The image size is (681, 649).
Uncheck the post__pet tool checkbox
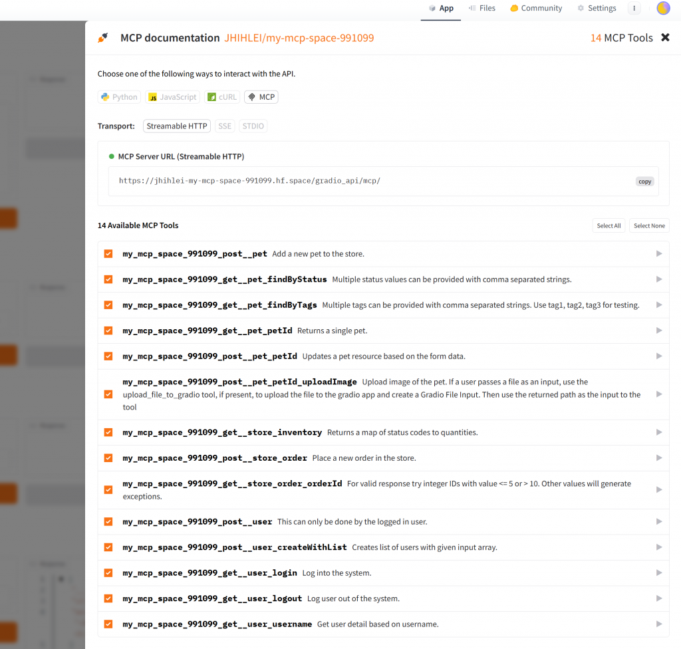108,254
